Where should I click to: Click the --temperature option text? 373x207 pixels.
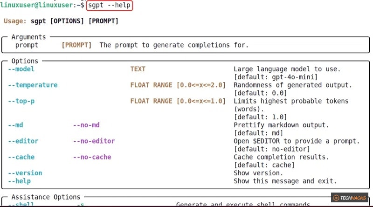pos(33,85)
